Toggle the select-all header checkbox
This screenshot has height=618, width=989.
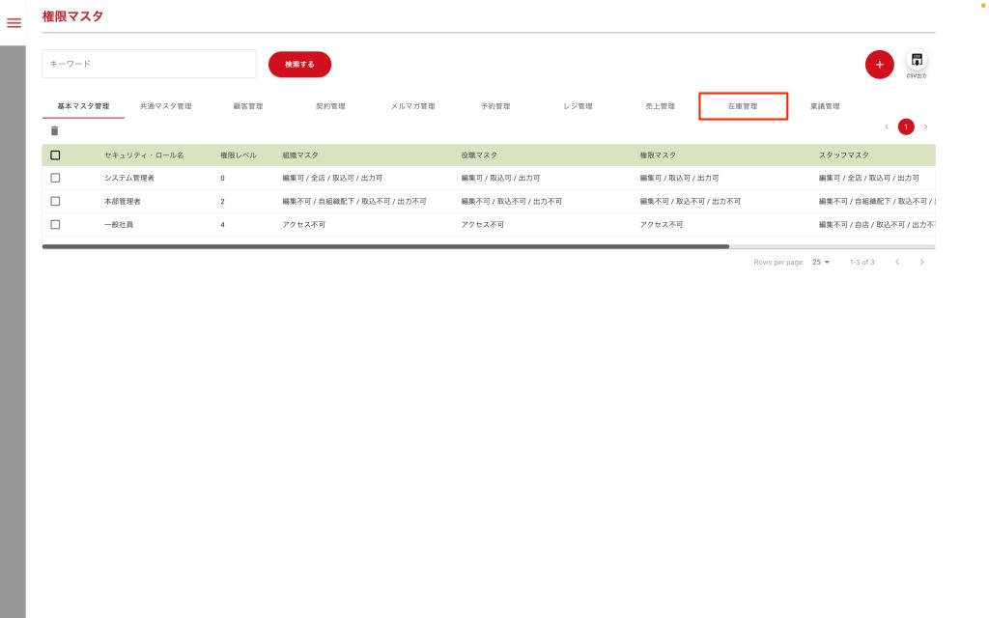[55, 154]
